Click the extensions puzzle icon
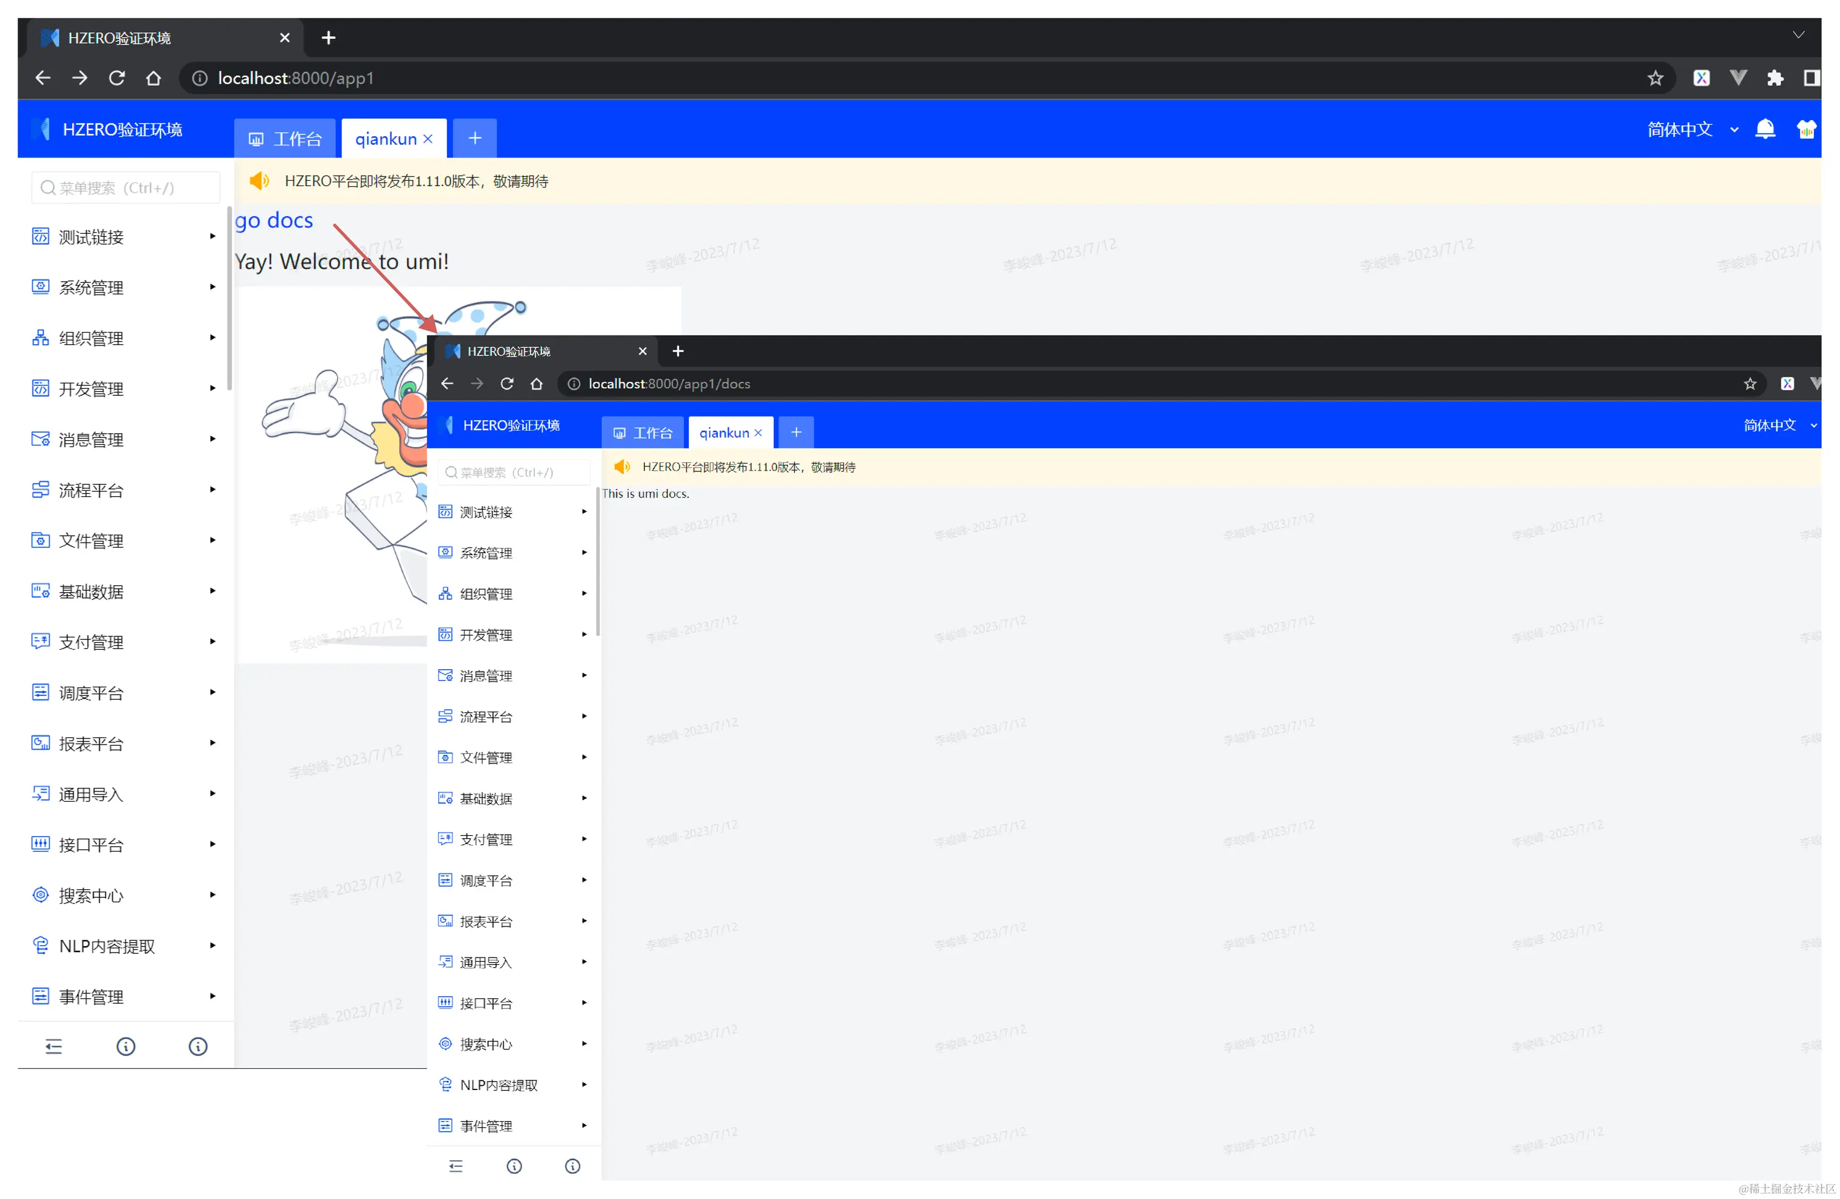 [x=1775, y=78]
